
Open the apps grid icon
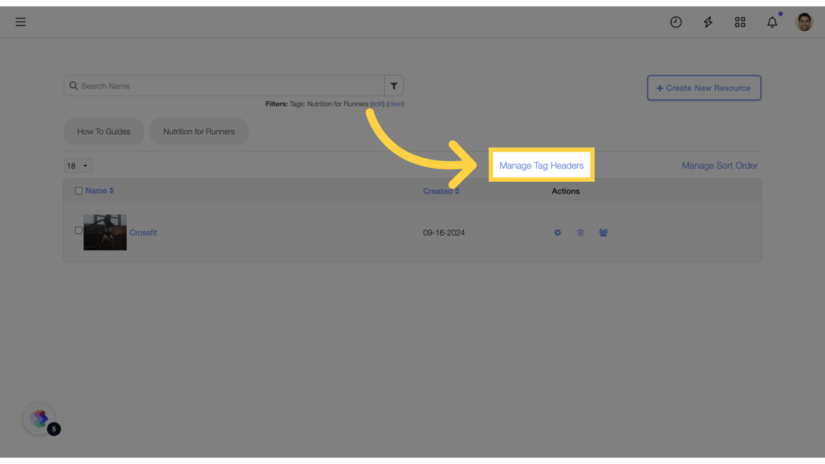click(x=740, y=22)
